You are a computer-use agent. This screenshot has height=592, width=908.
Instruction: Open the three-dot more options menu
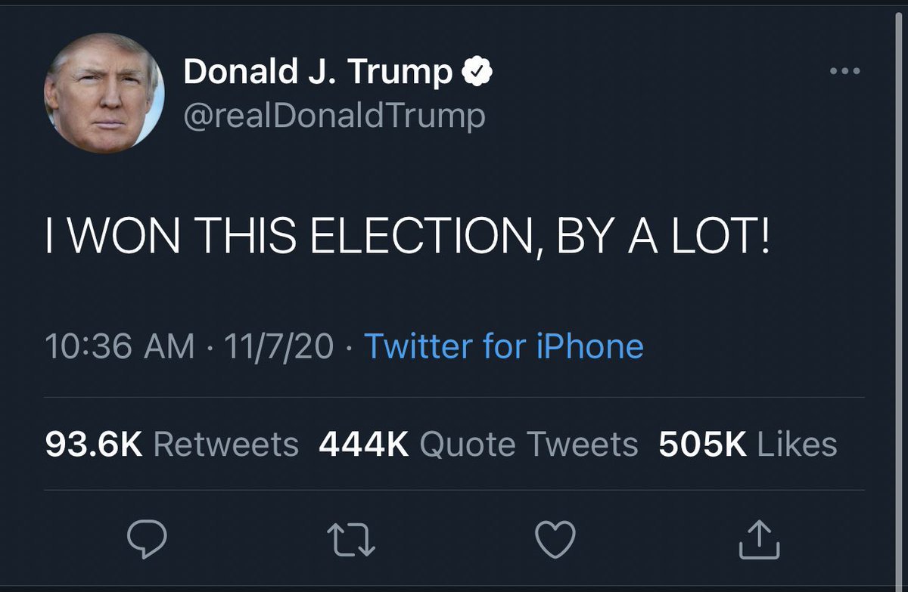pos(844,72)
